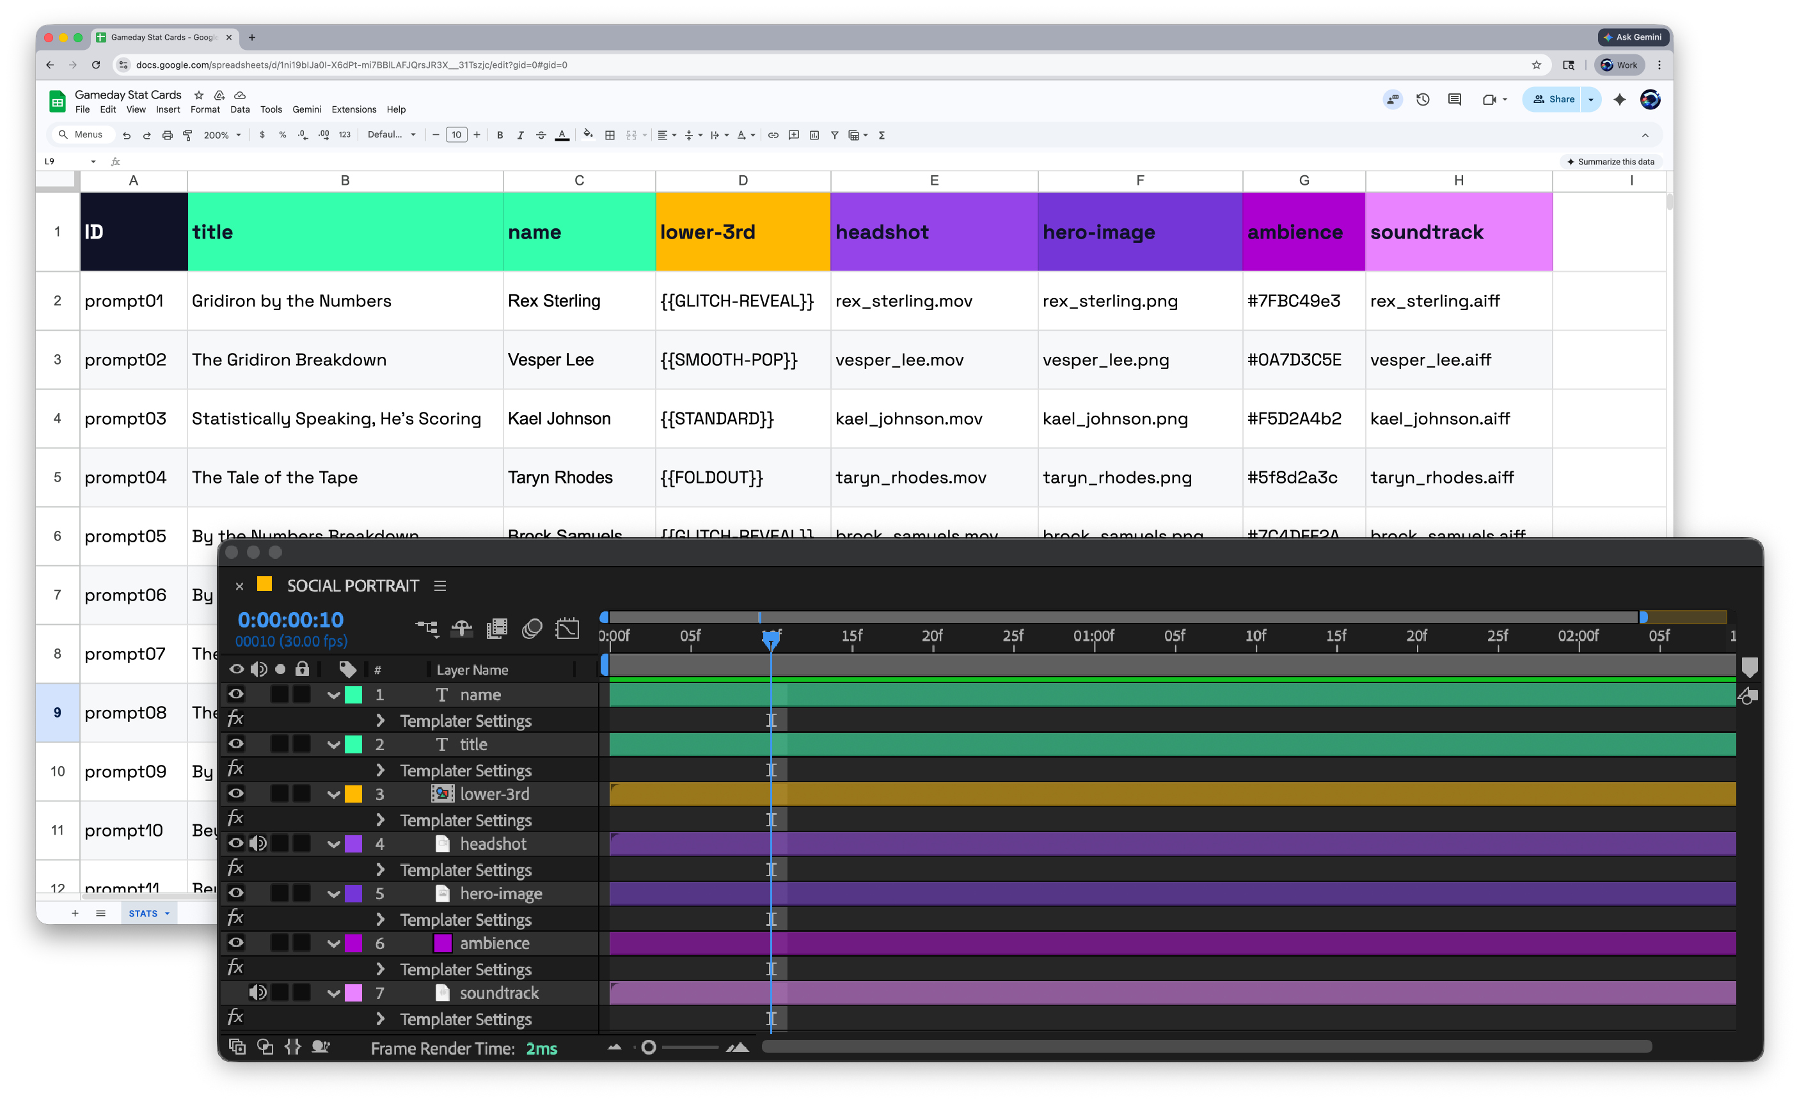Open the Graph Editor icon in timeline
Image resolution: width=1797 pixels, height=1100 pixels.
tap(567, 629)
